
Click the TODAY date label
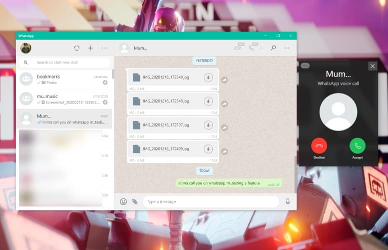click(x=204, y=170)
